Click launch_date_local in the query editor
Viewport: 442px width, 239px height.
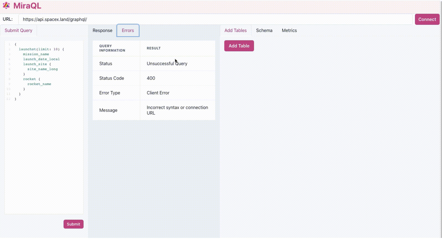point(41,59)
